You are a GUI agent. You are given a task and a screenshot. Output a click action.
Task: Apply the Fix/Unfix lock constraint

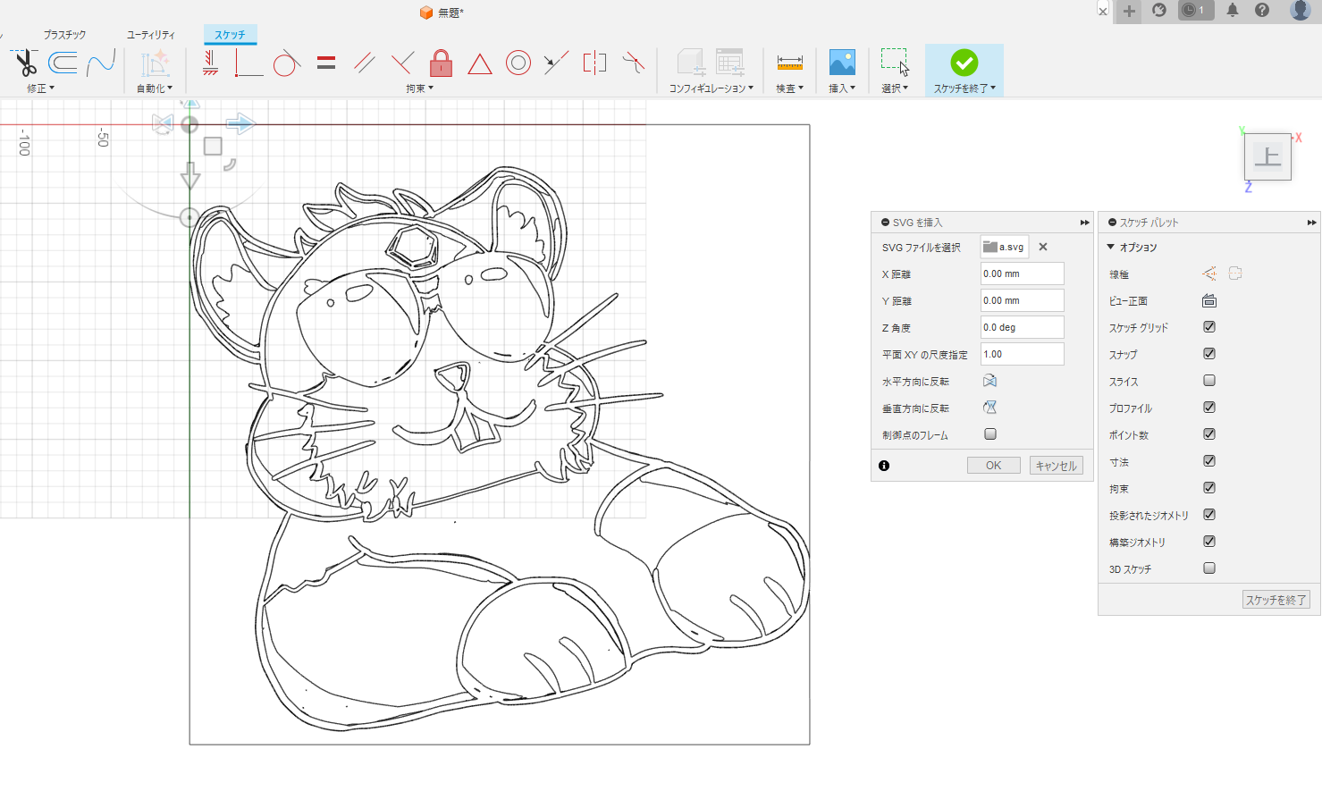[441, 63]
